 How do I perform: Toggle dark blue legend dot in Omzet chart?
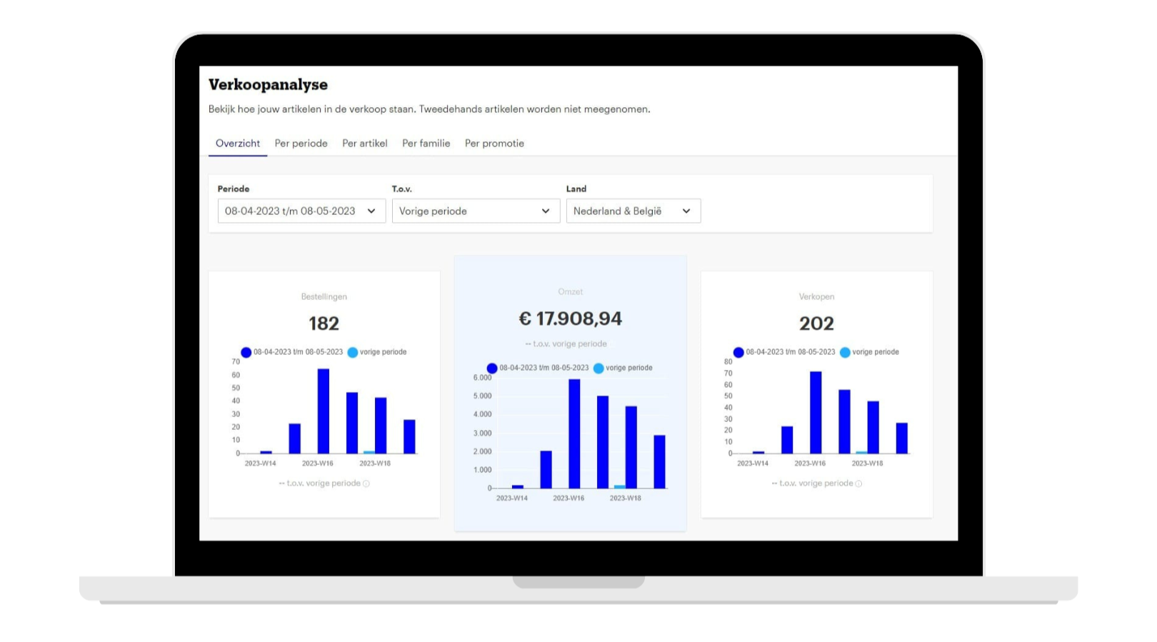(492, 368)
